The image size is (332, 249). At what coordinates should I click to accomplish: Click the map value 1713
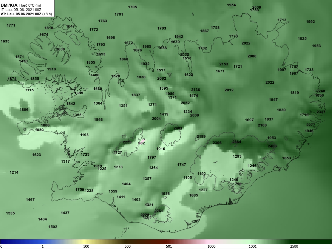[x=282, y=20]
